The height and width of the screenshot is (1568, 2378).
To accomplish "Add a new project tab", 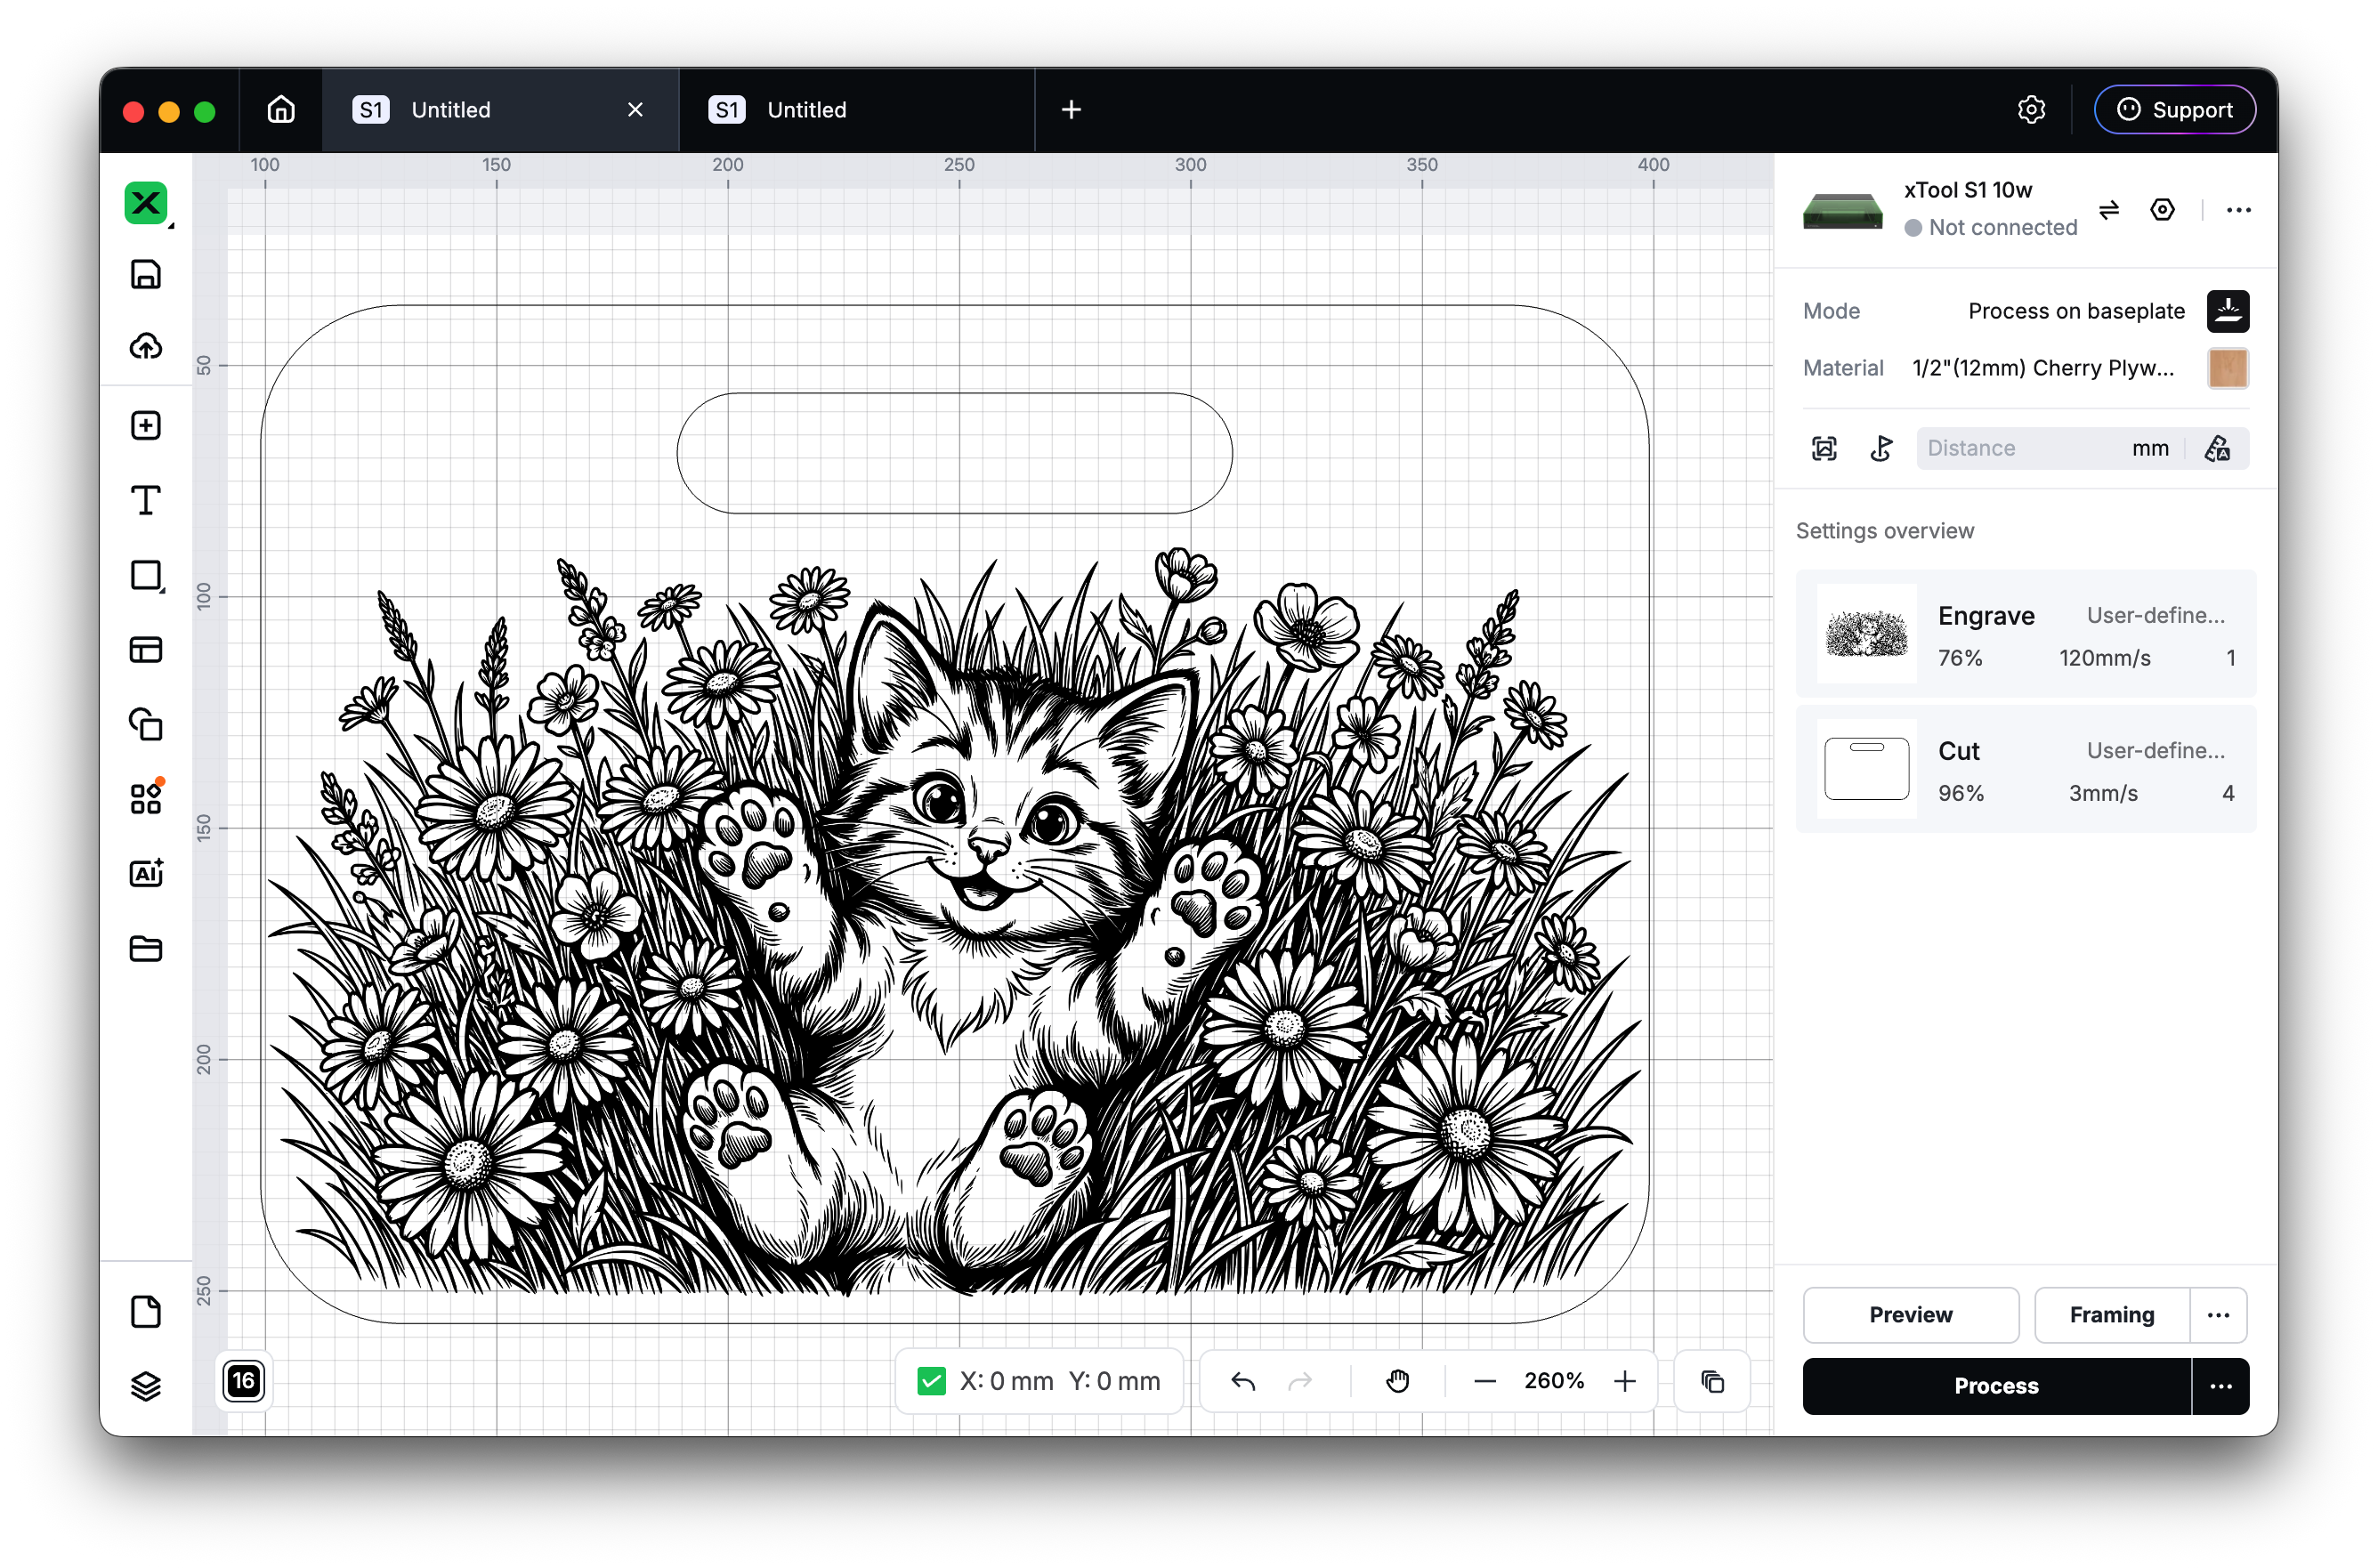I will (1071, 110).
